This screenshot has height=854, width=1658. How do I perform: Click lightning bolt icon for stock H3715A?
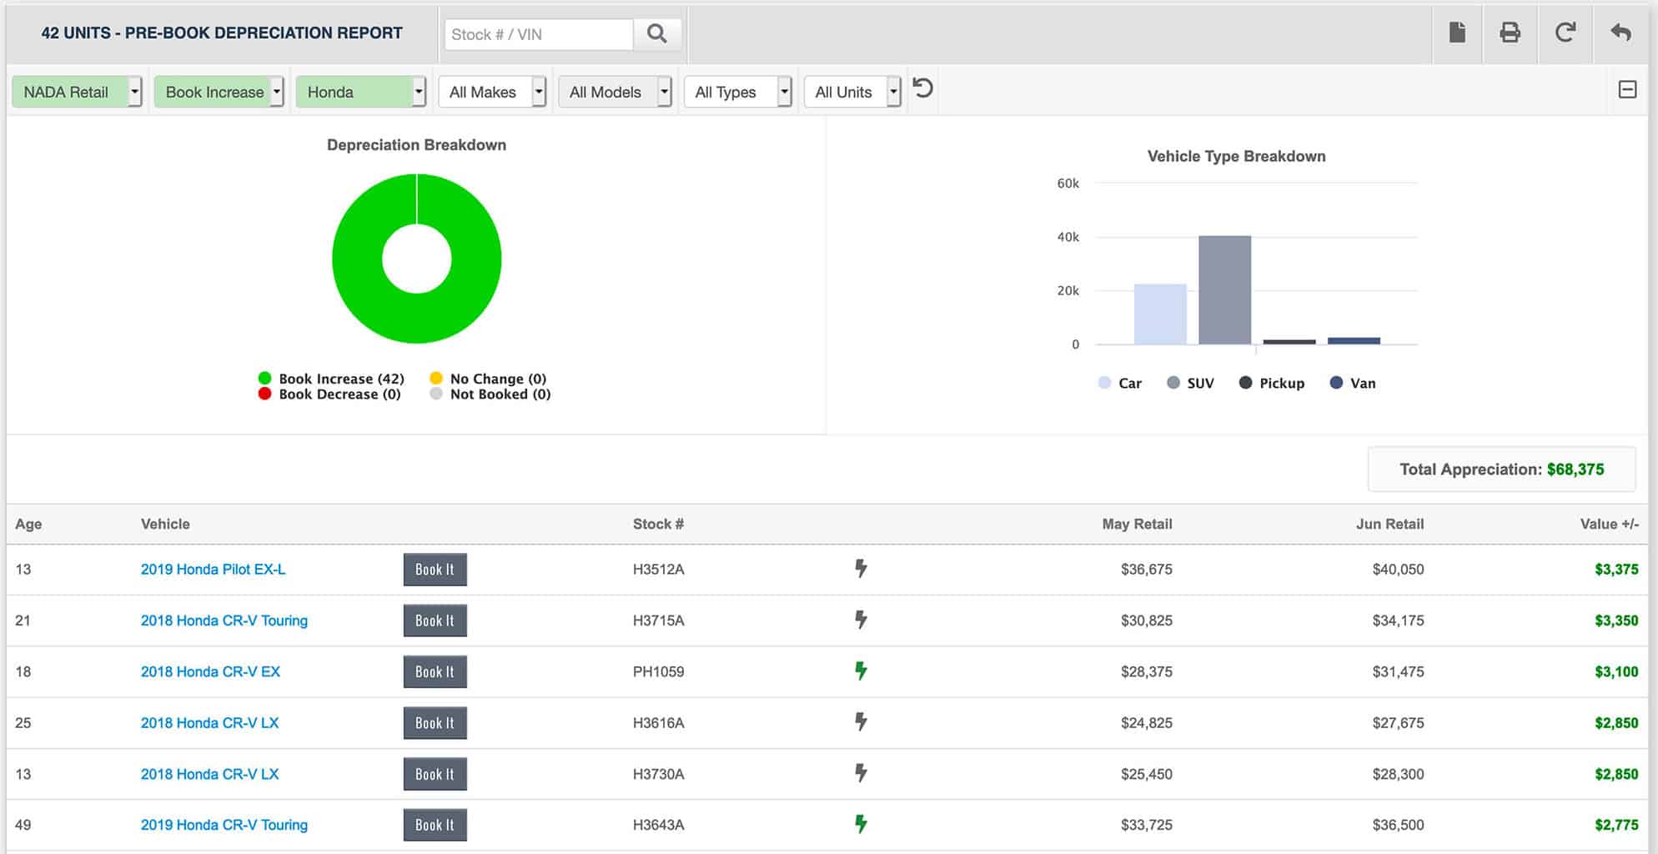coord(861,620)
